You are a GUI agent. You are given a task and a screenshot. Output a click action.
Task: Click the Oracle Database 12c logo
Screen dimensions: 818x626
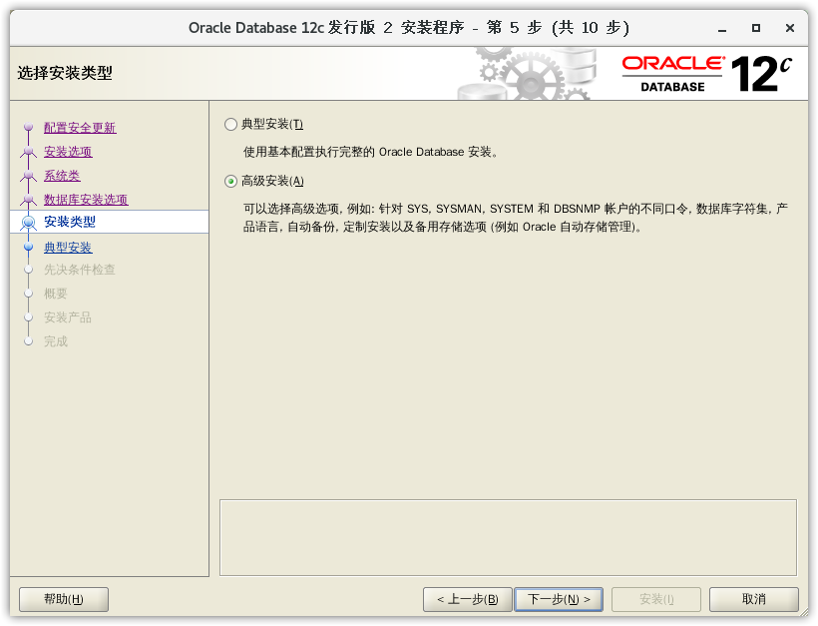[708, 74]
